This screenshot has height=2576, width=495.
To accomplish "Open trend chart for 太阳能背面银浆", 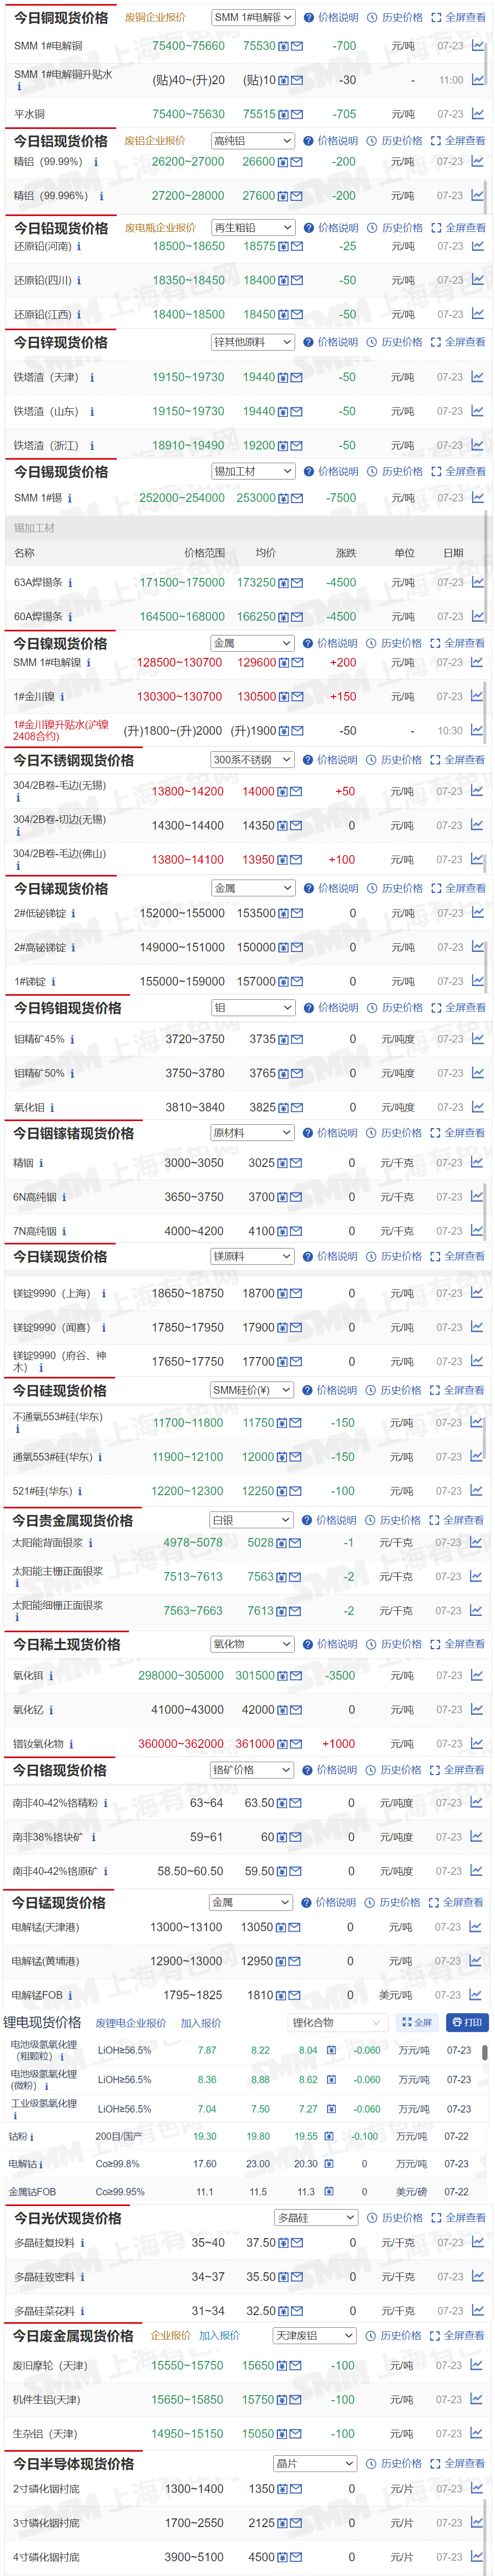I will coord(476,1542).
